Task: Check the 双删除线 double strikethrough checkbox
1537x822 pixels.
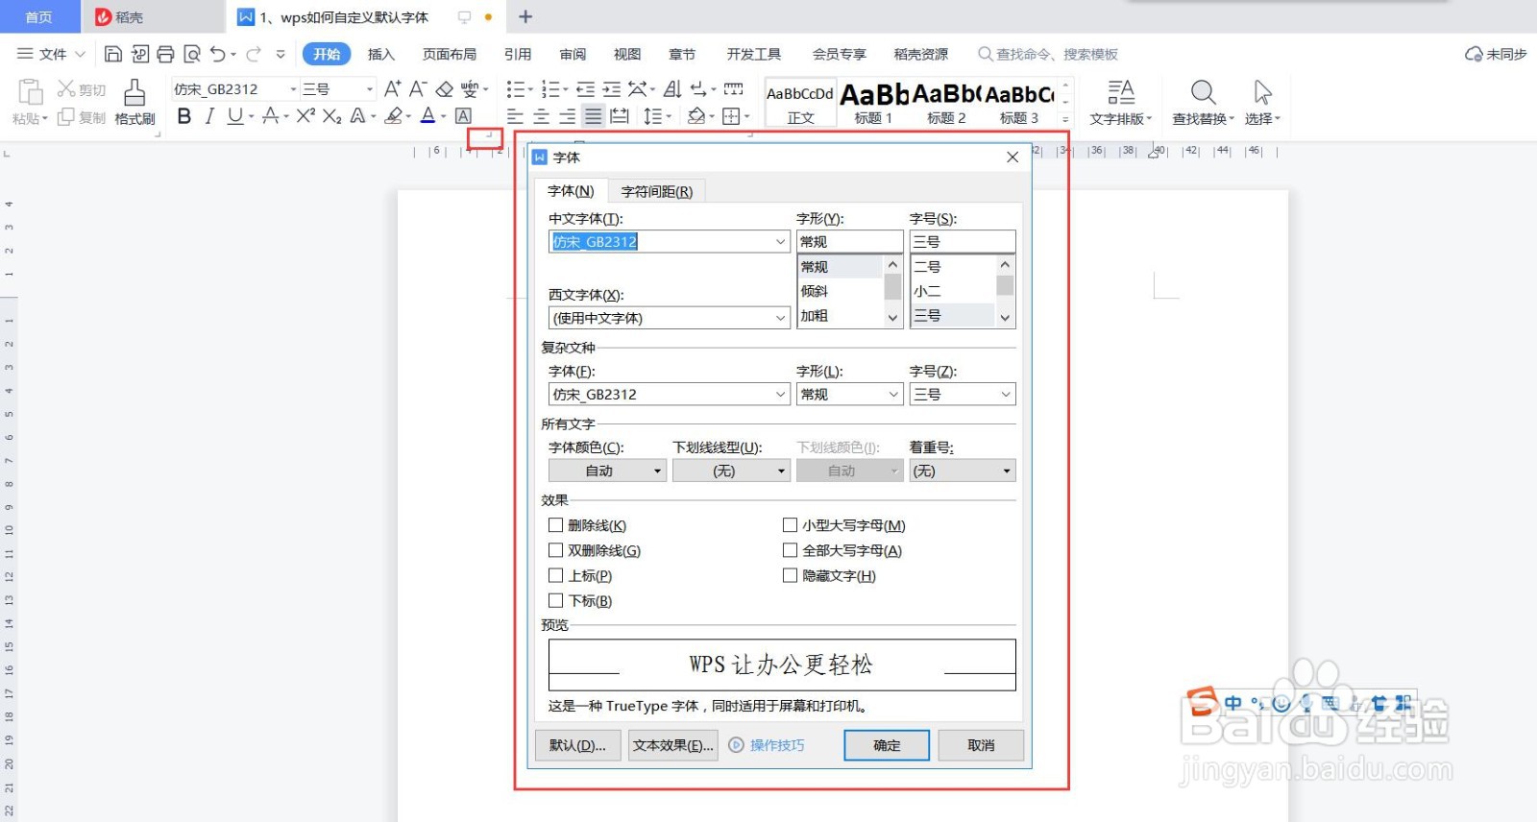Action: point(555,550)
